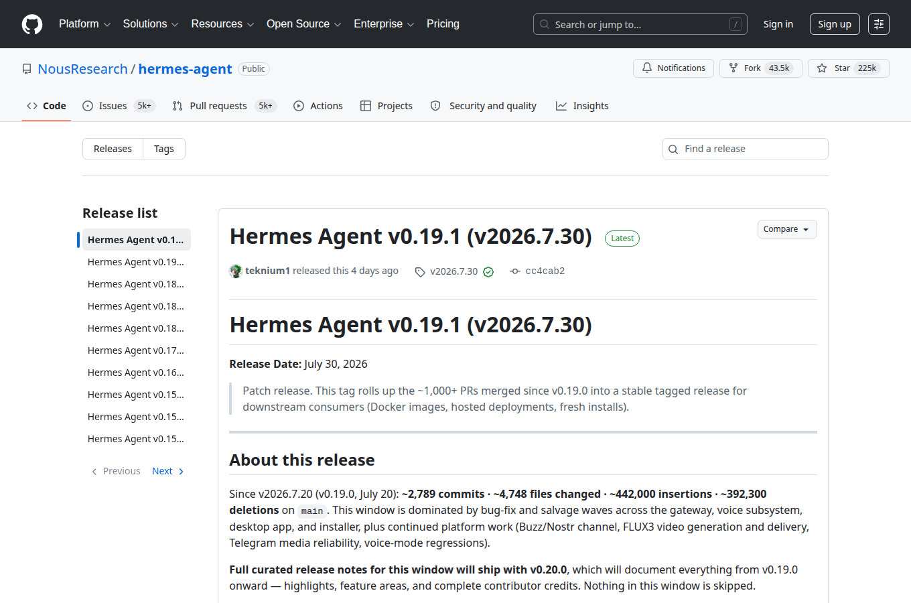Go to Next page of release list
Viewport: 911px width, 603px height.
[168, 471]
